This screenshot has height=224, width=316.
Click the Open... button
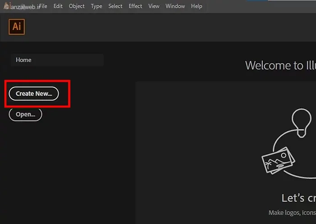[x=25, y=115]
